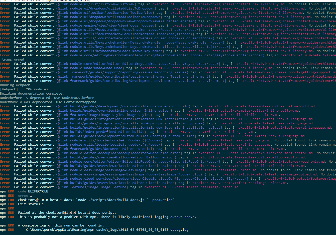
Task: Click the installation#cdn CDN installation guides text
Action: tap(130, 119)
